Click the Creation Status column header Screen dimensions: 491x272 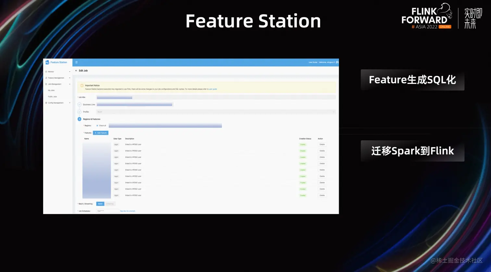[305, 139]
